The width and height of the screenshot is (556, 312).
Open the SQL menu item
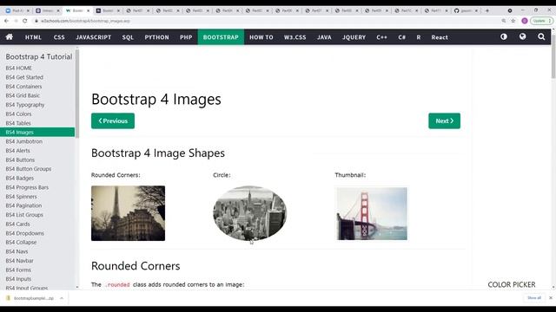(x=128, y=37)
